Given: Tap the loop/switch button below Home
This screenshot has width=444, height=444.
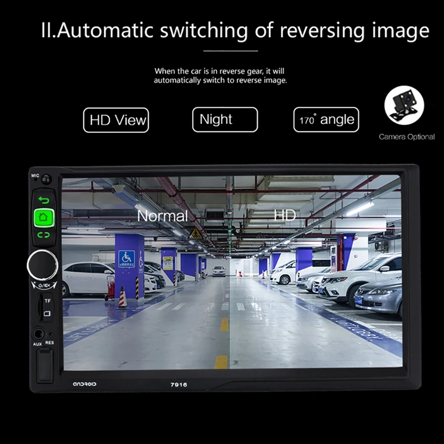Looking at the screenshot, I should click(44, 235).
